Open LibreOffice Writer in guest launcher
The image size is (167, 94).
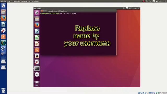coord(37,31)
